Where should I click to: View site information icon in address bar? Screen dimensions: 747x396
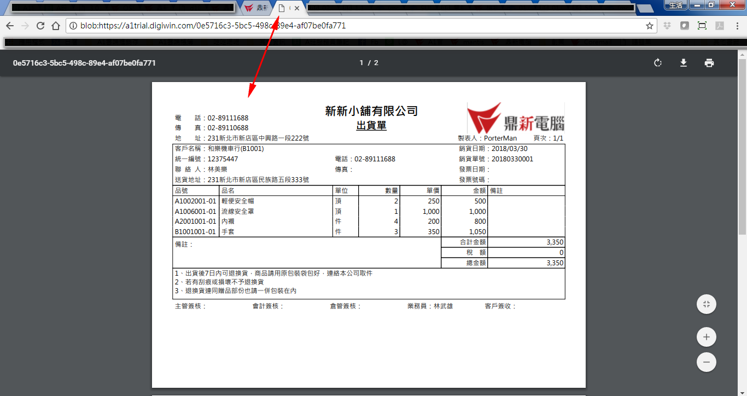point(73,26)
